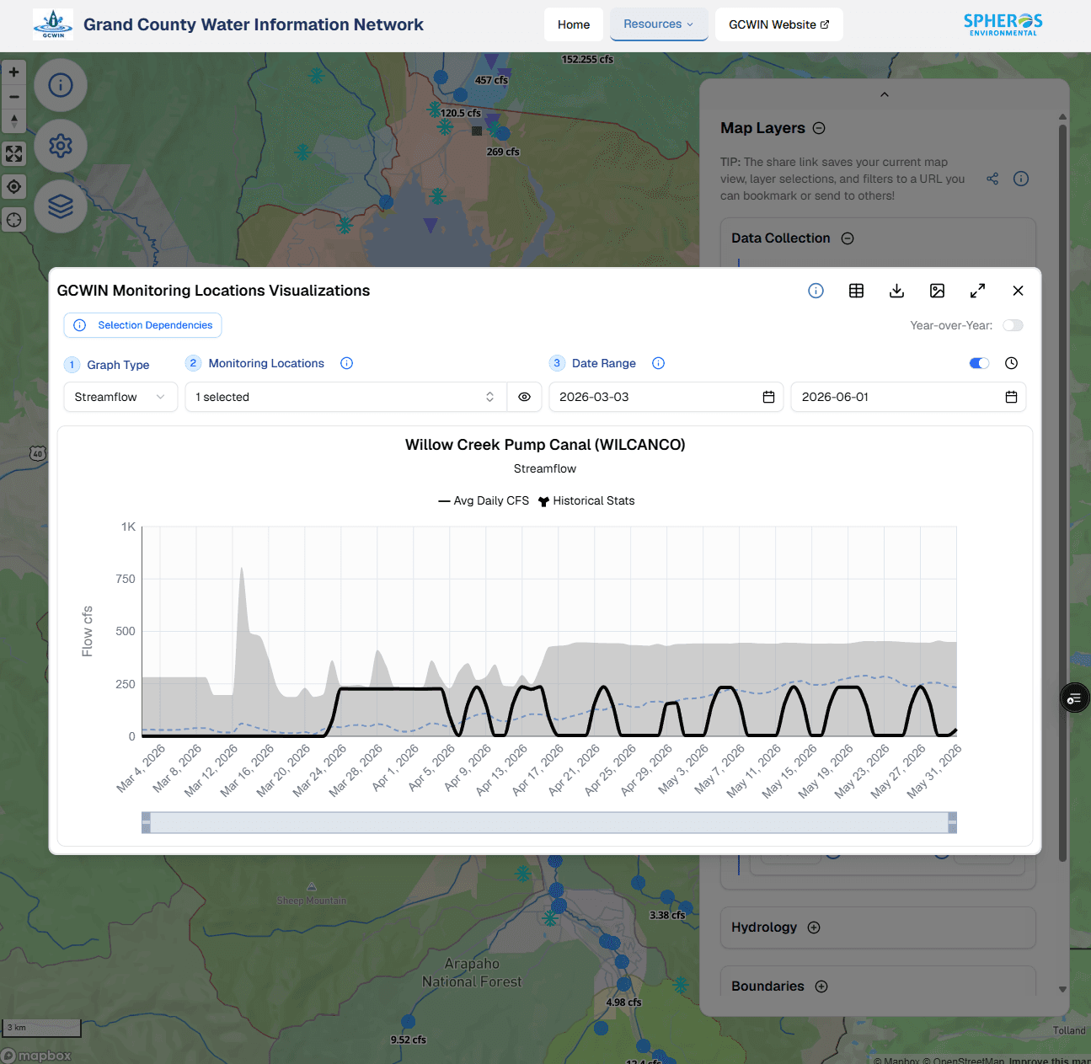
Task: Expand the visualization dialog to fullscreen
Action: pyautogui.click(x=977, y=291)
